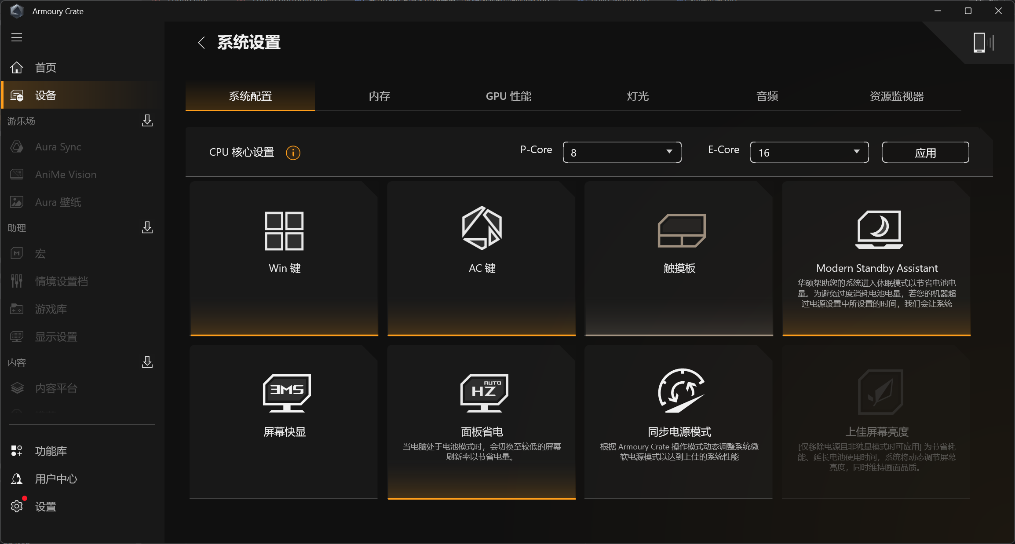This screenshot has height=544, width=1015.
Task: Maximize the Armoury Crate window
Action: pos(968,11)
